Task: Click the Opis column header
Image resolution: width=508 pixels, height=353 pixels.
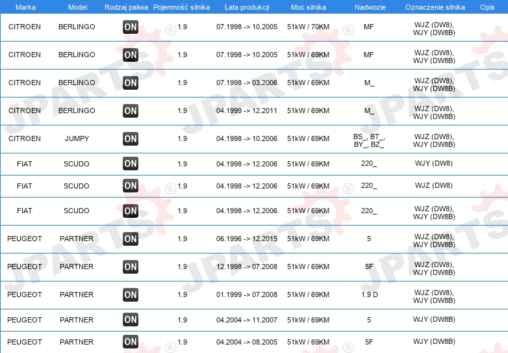Action: coord(487,7)
